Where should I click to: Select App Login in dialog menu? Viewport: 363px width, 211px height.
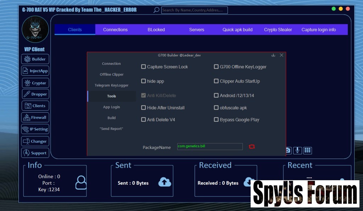coord(111,107)
